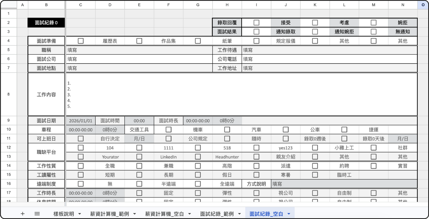Open dropdown arrow on 樣板說明 tab

point(80,214)
